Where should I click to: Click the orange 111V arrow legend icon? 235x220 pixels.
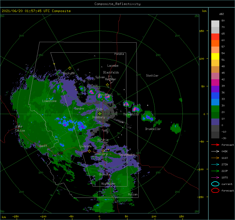215,158
